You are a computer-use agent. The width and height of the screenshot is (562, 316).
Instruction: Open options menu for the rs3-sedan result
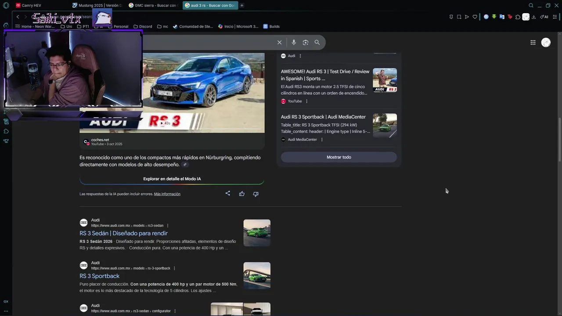(x=168, y=226)
